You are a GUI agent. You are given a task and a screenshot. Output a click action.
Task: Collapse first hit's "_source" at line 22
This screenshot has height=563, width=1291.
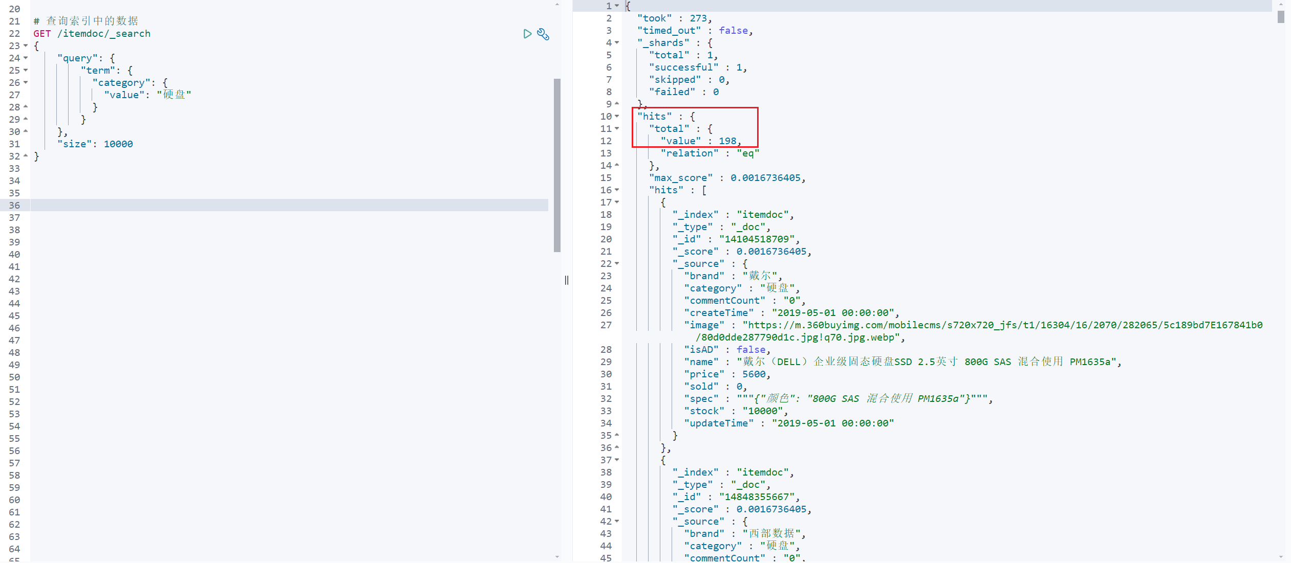pyautogui.click(x=617, y=263)
